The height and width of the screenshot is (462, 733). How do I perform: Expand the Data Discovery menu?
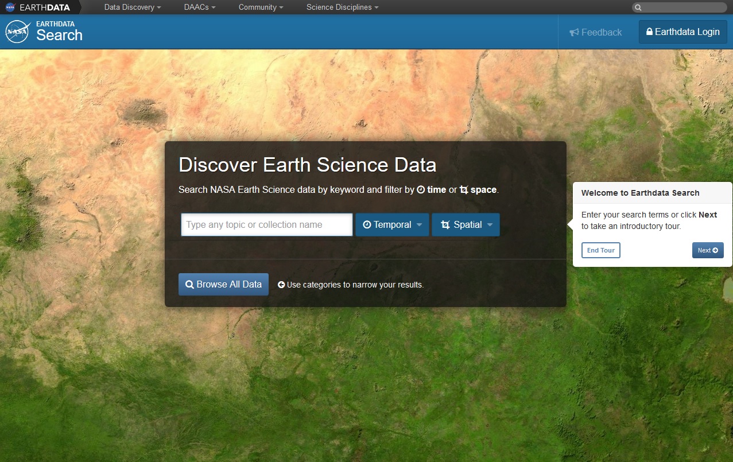133,7
